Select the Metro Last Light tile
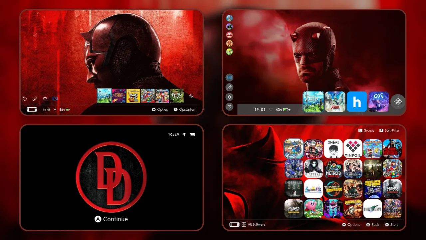This screenshot has height=240, width=426. pos(294,209)
